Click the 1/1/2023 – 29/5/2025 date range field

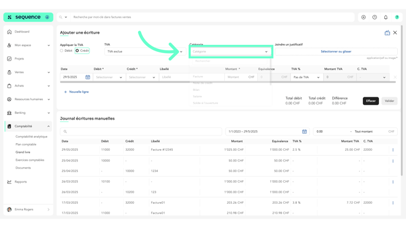(267, 131)
